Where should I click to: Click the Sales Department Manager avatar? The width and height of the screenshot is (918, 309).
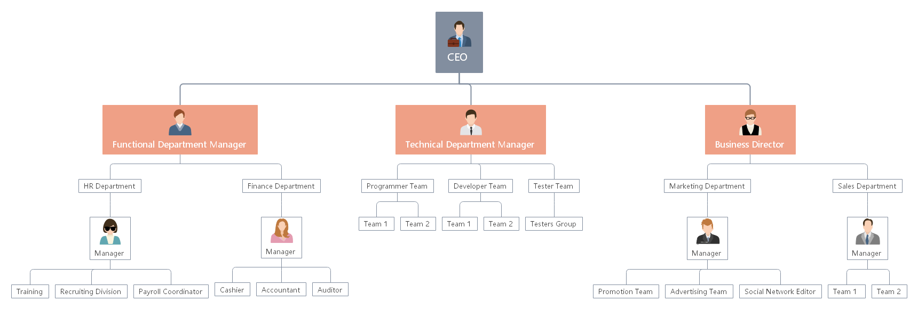tap(867, 232)
